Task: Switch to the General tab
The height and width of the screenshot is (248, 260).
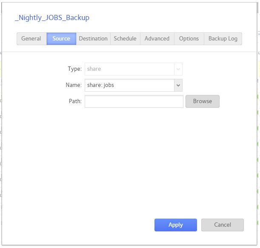Action: coord(31,39)
